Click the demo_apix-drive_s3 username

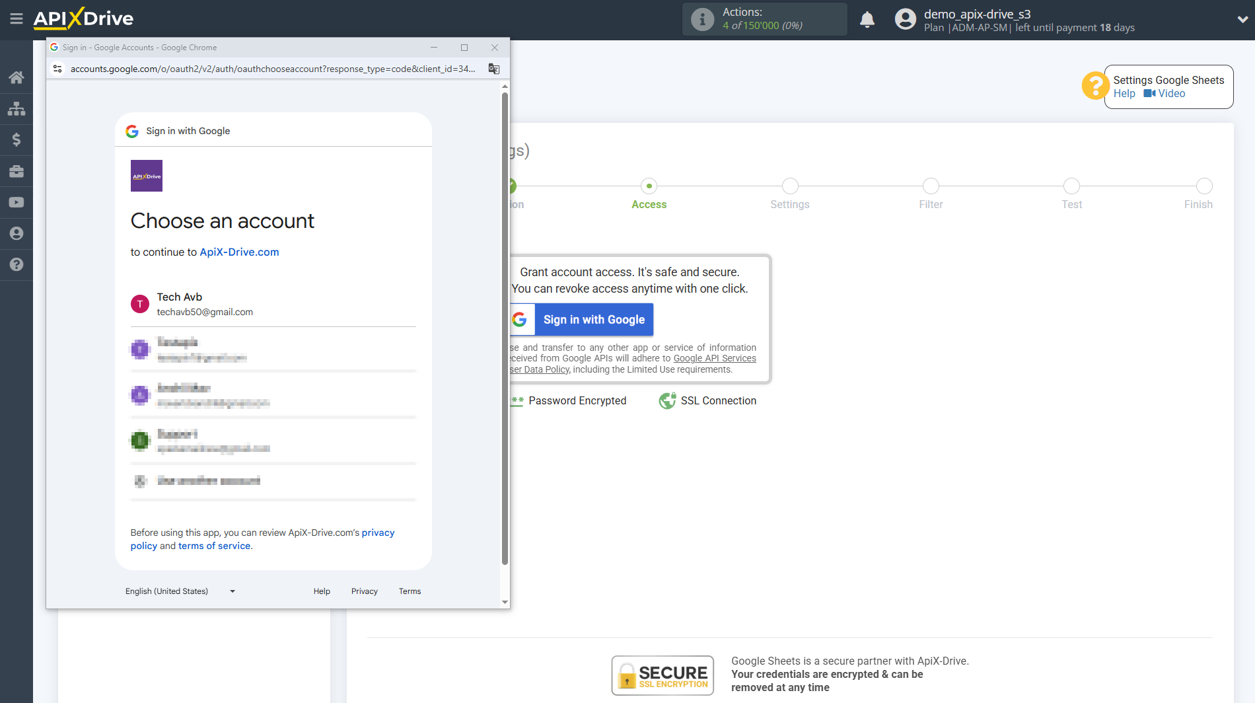click(978, 14)
